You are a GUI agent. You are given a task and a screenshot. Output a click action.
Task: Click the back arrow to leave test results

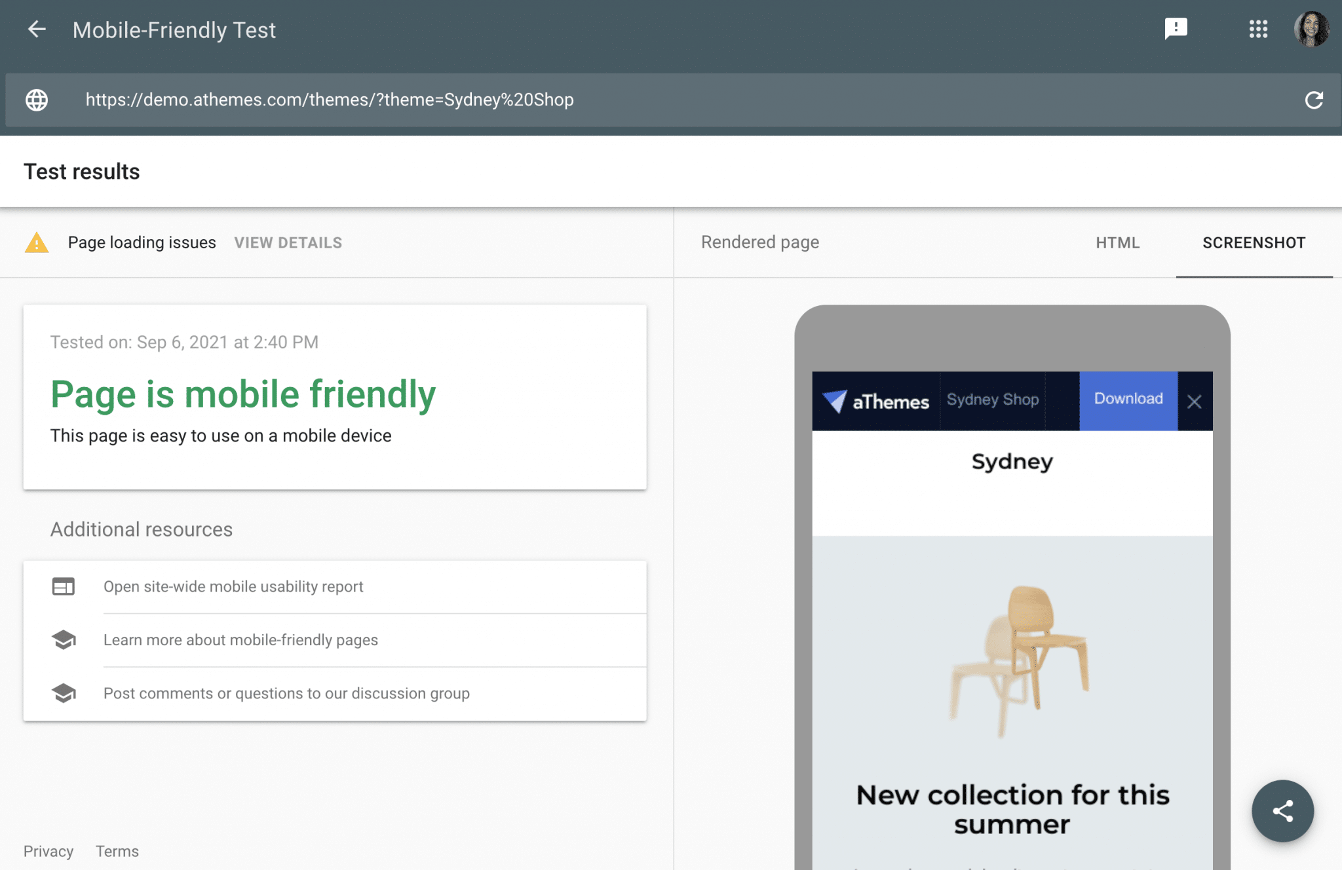point(37,29)
